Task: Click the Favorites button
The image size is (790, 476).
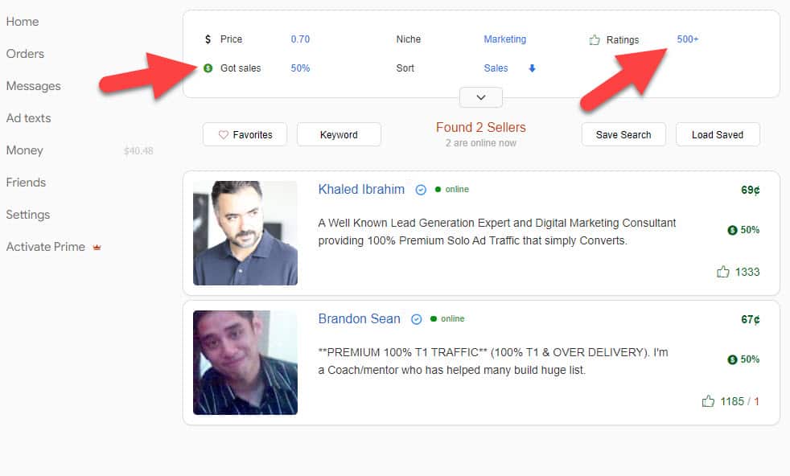Action: point(245,134)
